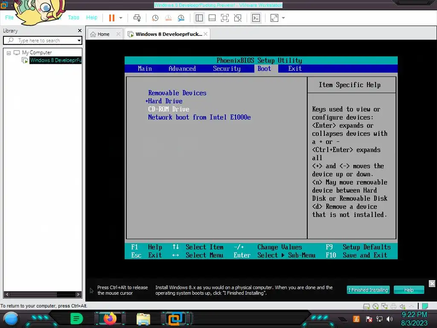437x328 pixels.
Task: Open the system volume tray icon
Action: pos(390,319)
